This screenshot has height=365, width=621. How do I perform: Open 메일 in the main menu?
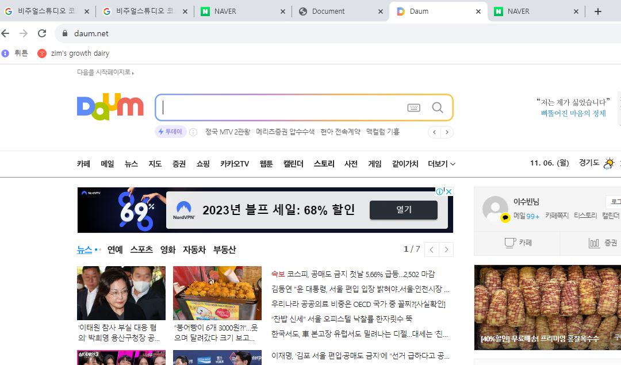coord(108,163)
